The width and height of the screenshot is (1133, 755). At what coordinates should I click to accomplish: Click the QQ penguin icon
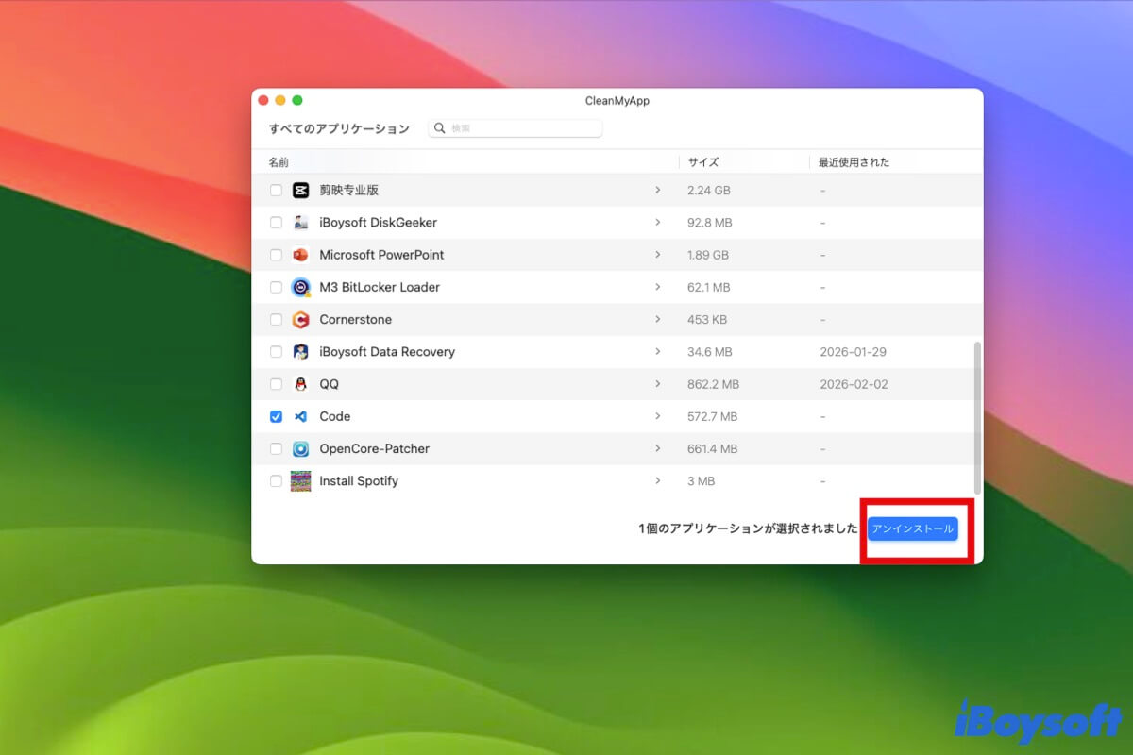(x=302, y=384)
